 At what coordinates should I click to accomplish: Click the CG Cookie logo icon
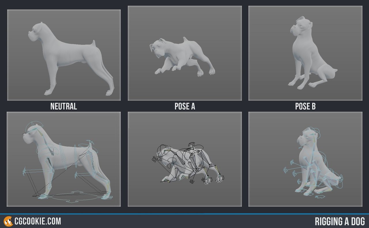[8, 221]
